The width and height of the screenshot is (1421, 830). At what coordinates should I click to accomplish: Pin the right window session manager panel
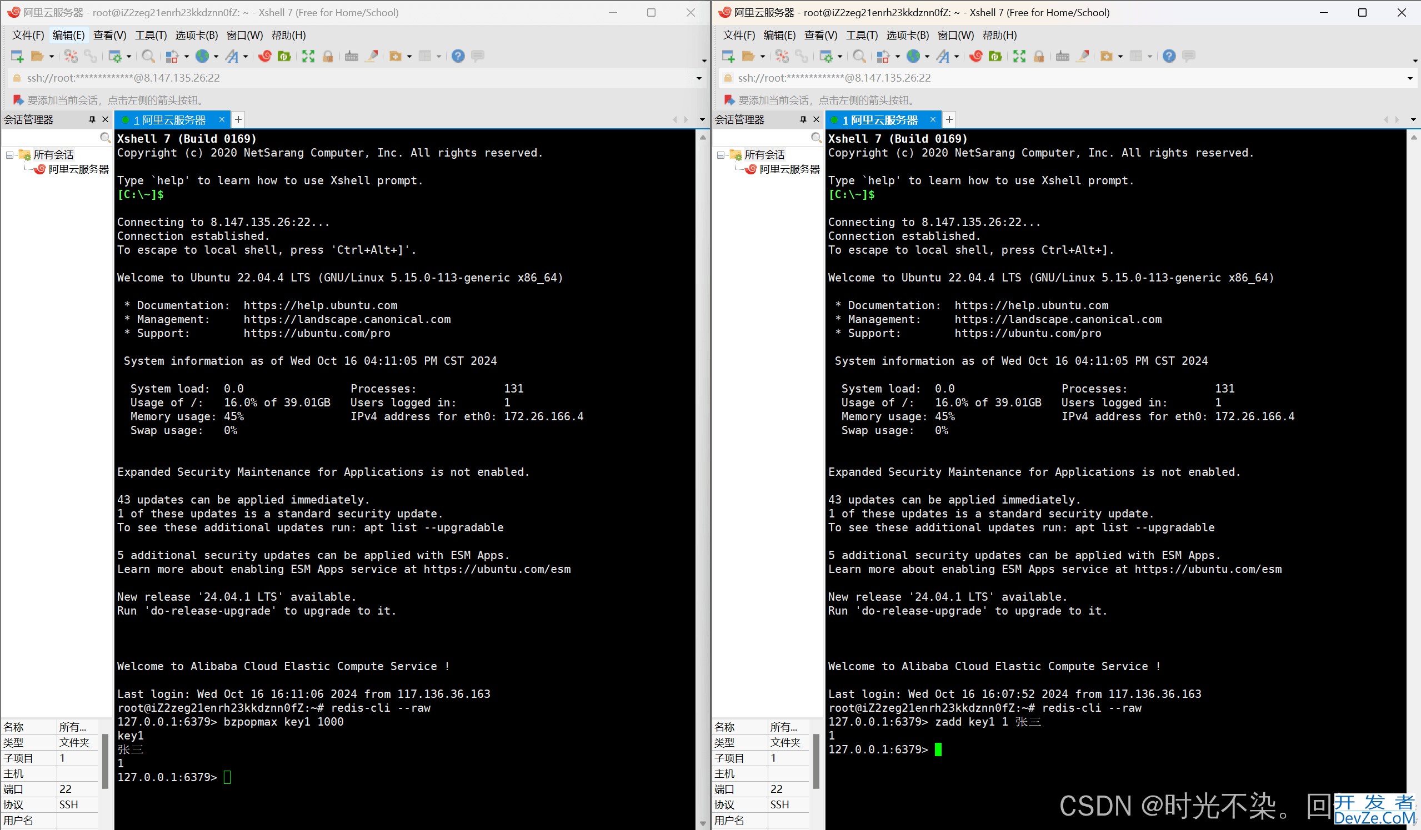pos(803,119)
